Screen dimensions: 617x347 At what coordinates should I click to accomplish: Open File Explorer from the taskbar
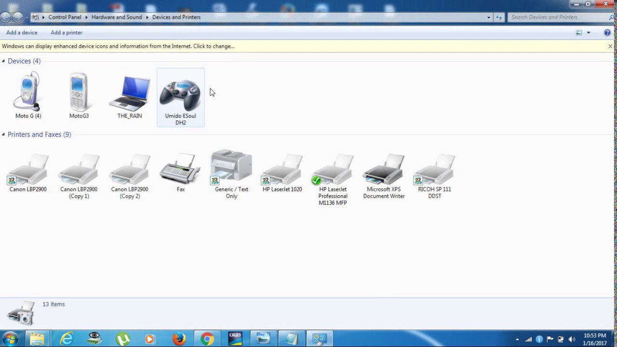pyautogui.click(x=37, y=339)
